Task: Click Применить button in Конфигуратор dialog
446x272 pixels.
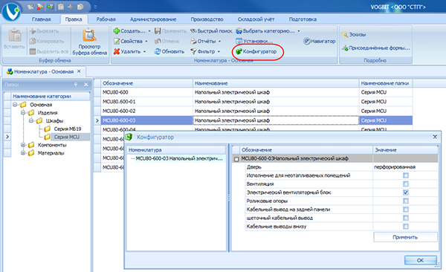Action: tap(405, 237)
